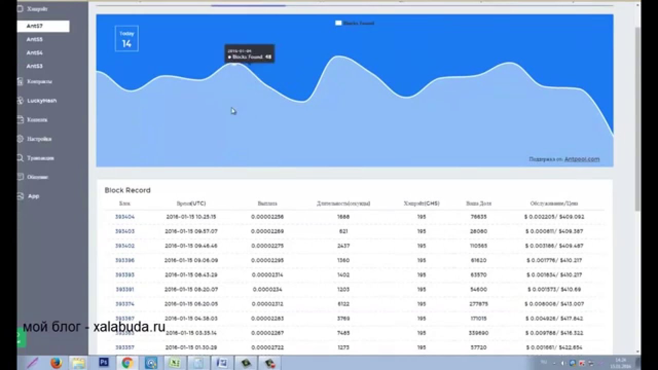Open the Настройки gear icon

pyautogui.click(x=21, y=139)
